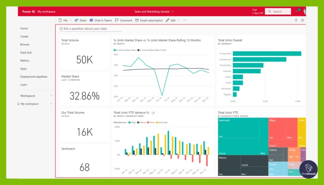Viewport: 324px width, 185px height.
Task: Click the Comment speech bubble icon
Action: 117,20
